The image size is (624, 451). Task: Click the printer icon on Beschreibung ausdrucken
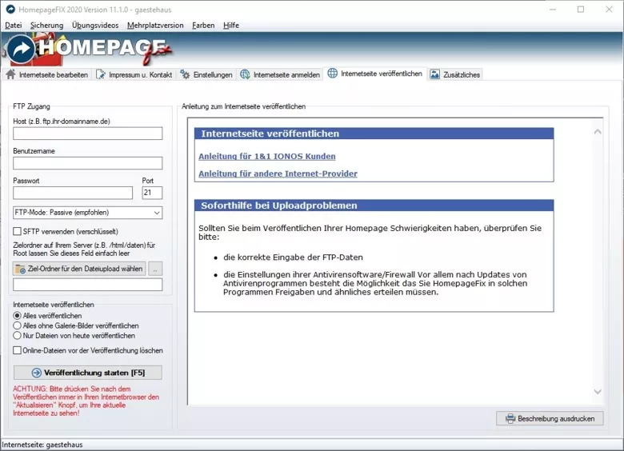click(509, 418)
